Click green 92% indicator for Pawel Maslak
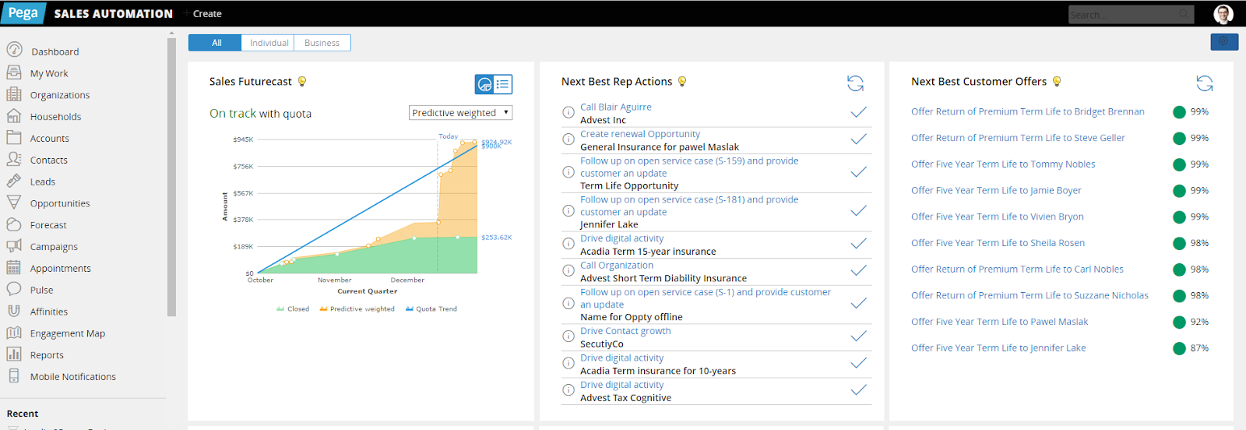Screen dimensions: 1246x430 [1179, 322]
